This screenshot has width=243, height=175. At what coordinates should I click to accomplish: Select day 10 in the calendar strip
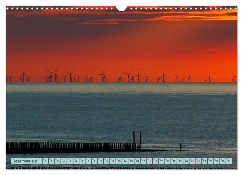click(100, 161)
